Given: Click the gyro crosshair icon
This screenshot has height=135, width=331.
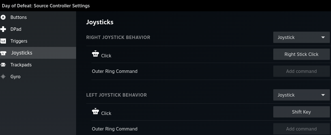Looking at the screenshot, I should pyautogui.click(x=3, y=77).
